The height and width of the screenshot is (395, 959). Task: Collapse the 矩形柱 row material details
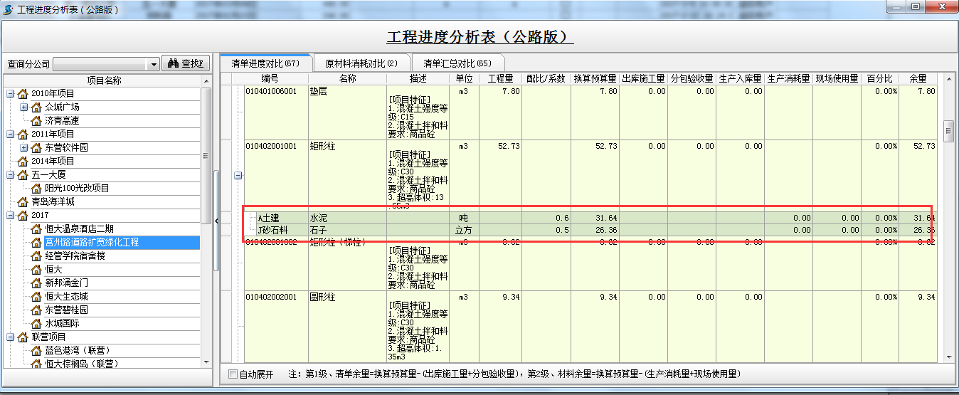tap(238, 176)
